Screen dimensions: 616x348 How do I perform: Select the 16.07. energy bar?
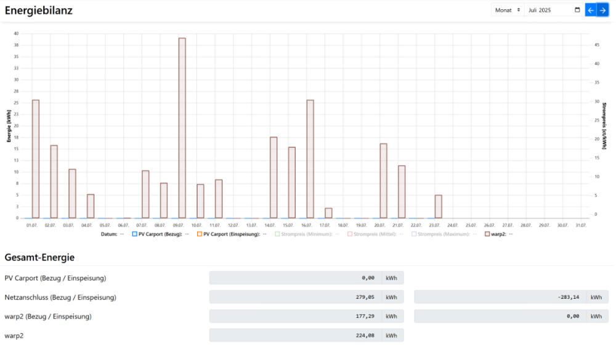tap(310, 159)
